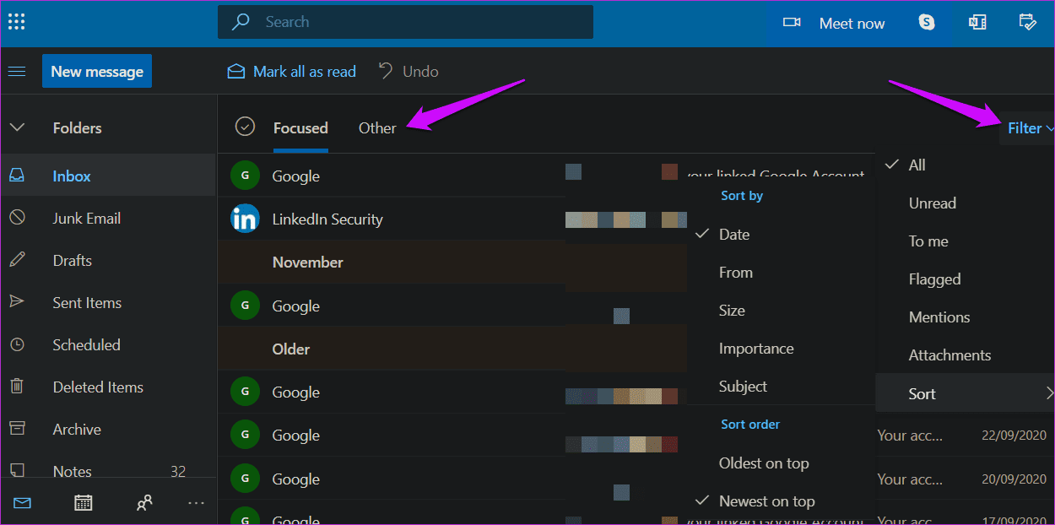
Task: Open the Junk Email folder
Action: point(108,218)
